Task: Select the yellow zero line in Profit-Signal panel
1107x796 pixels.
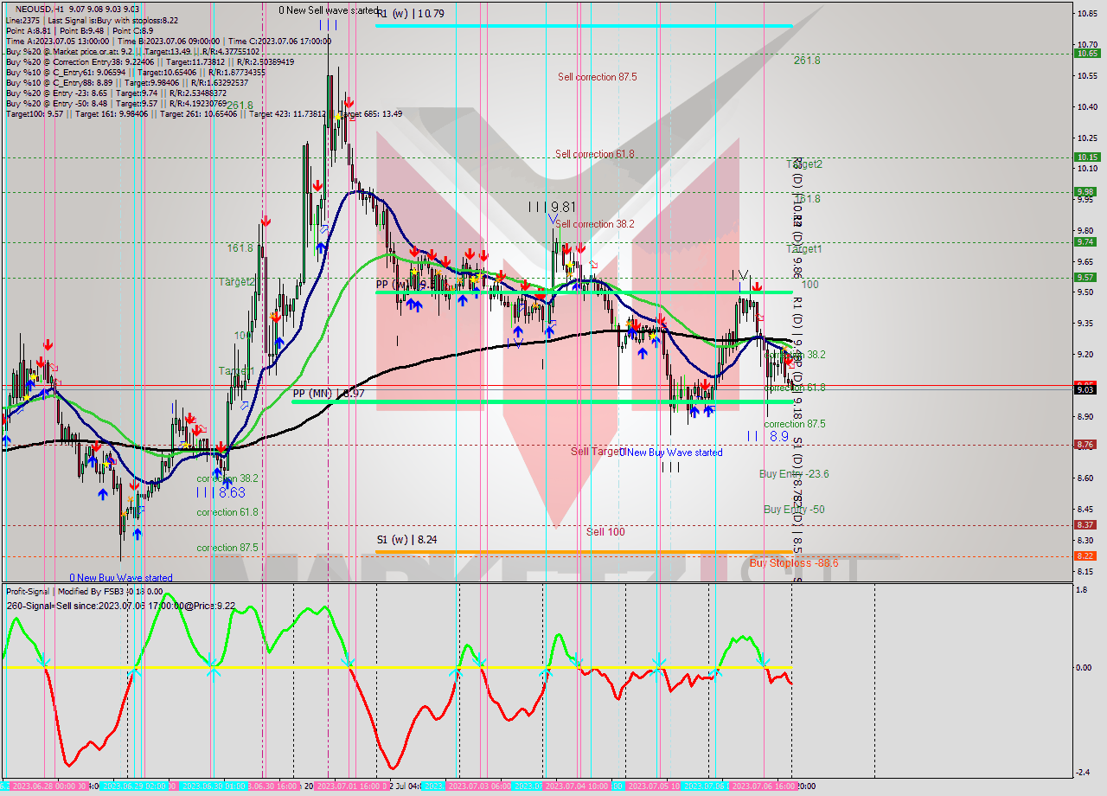Action: click(x=397, y=667)
